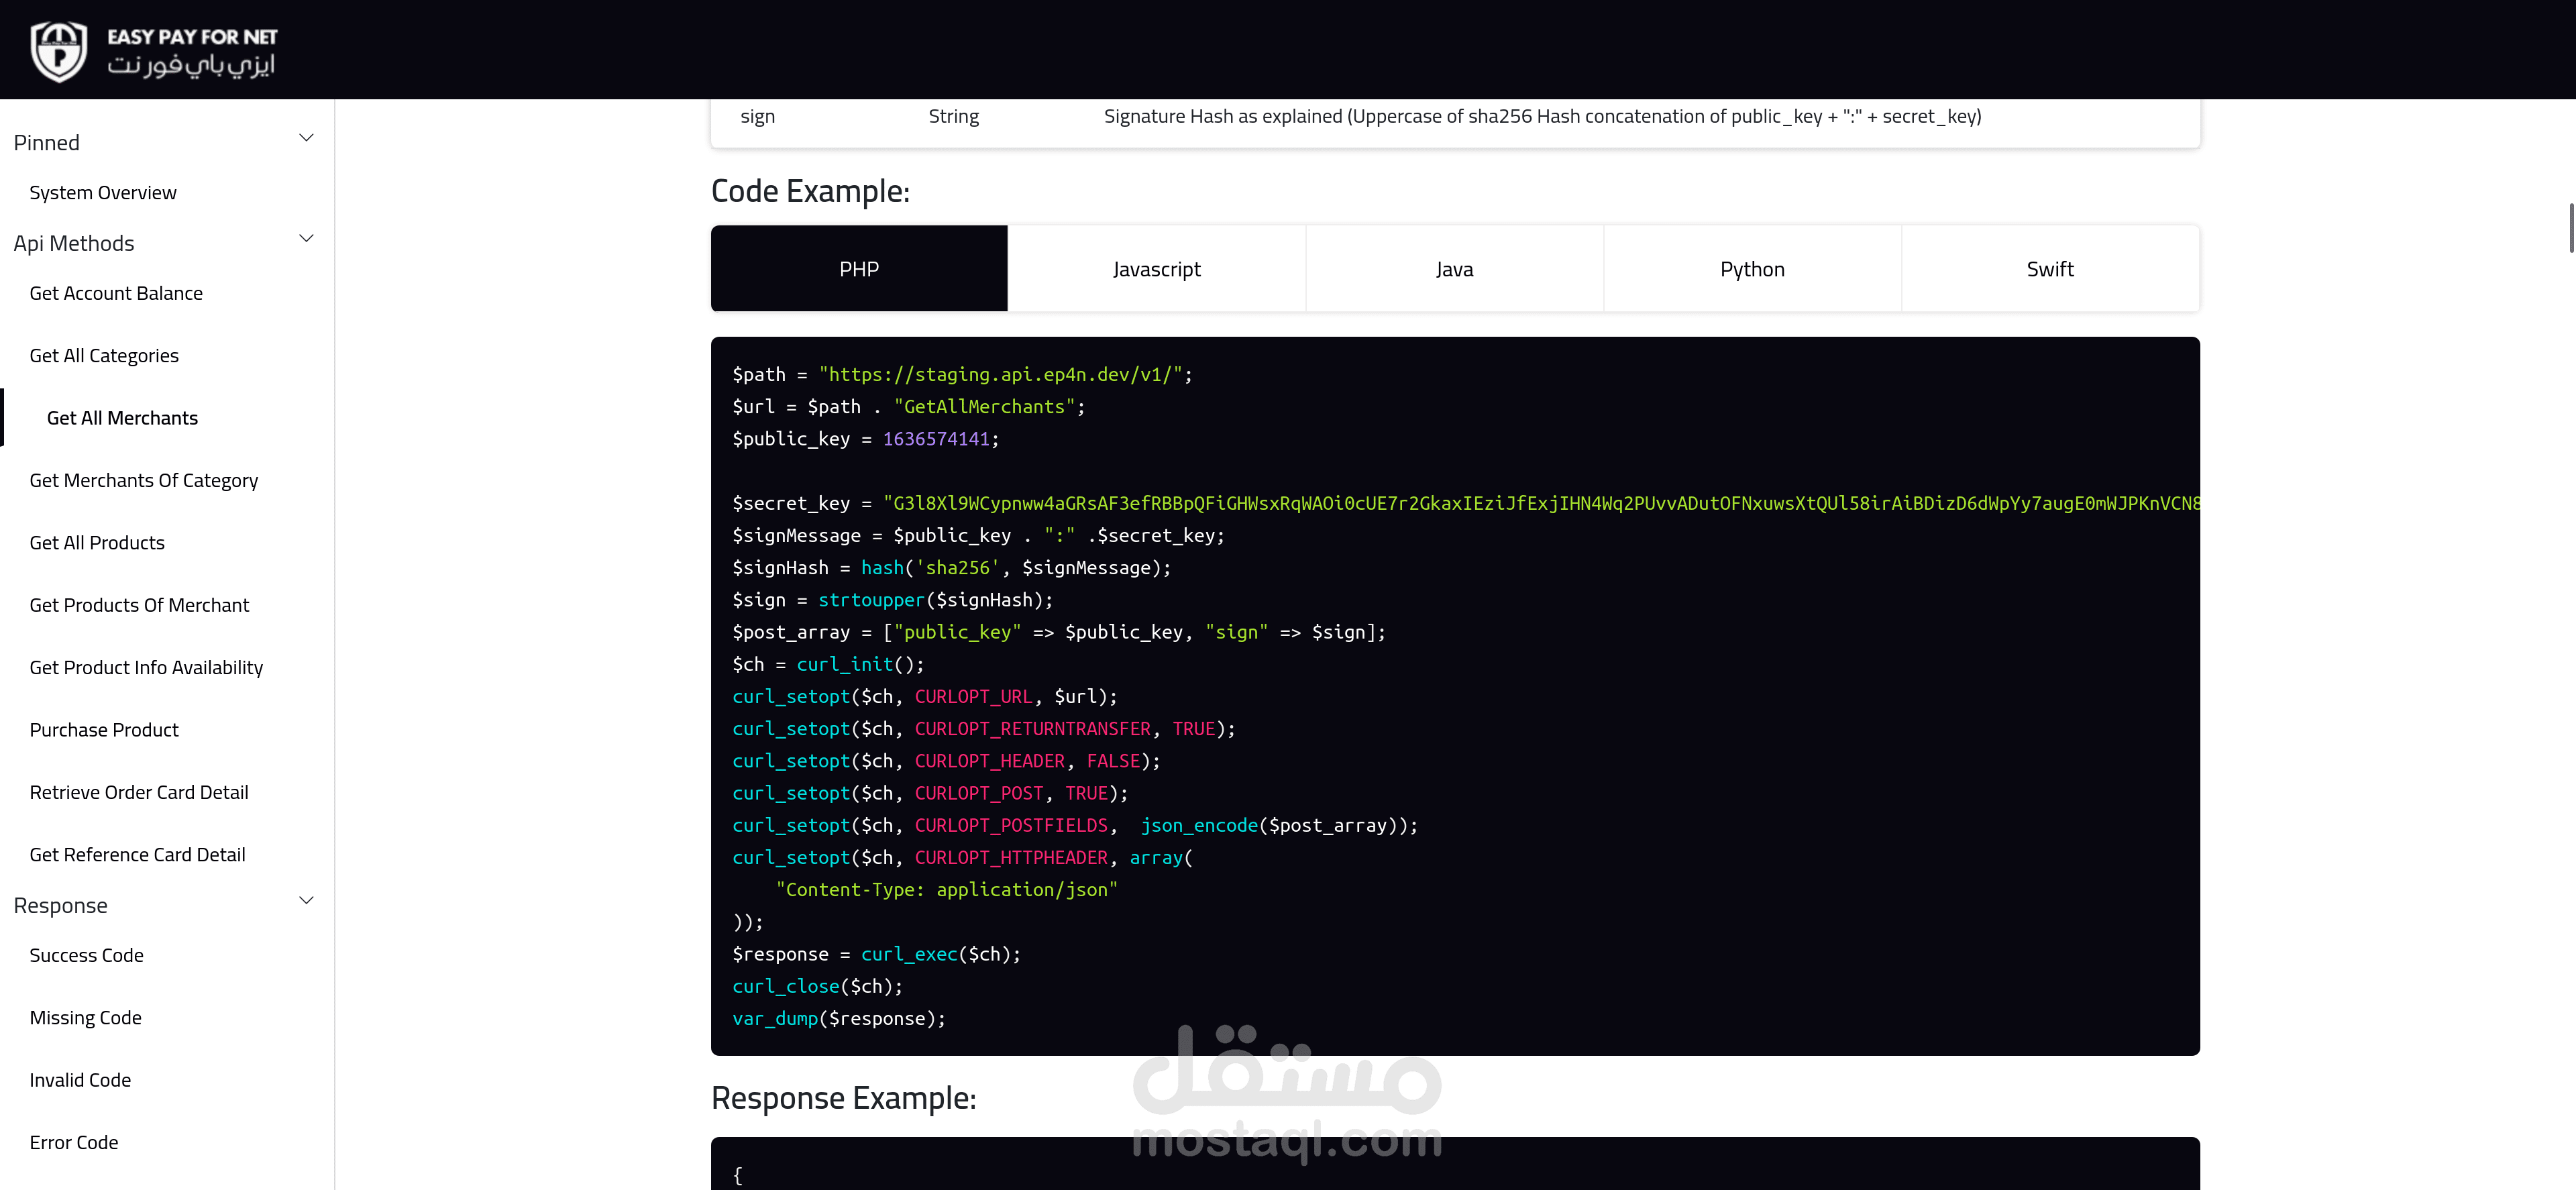2576x1190 pixels.
Task: Switch to the Javascript code tab
Action: [x=1156, y=269]
